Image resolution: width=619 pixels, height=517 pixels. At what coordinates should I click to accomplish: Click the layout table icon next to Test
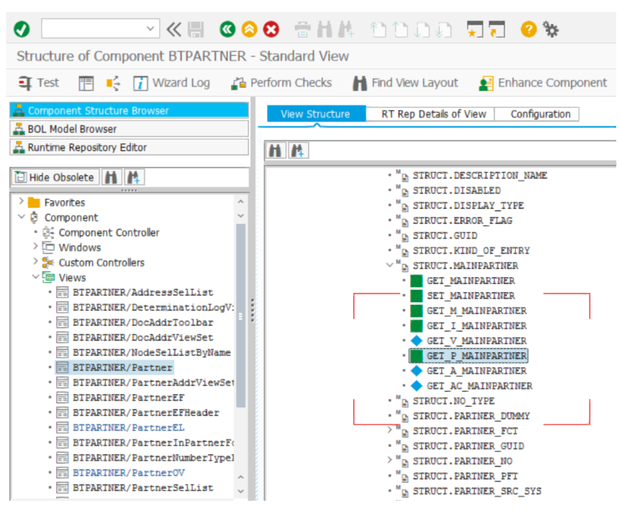pos(86,83)
